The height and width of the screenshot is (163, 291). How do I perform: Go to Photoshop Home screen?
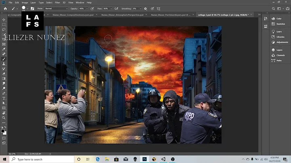click(x=5, y=8)
